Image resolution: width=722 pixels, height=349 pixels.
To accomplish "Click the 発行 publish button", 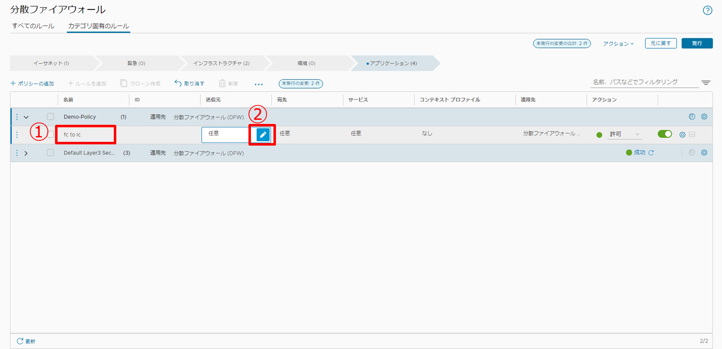I will click(x=697, y=43).
